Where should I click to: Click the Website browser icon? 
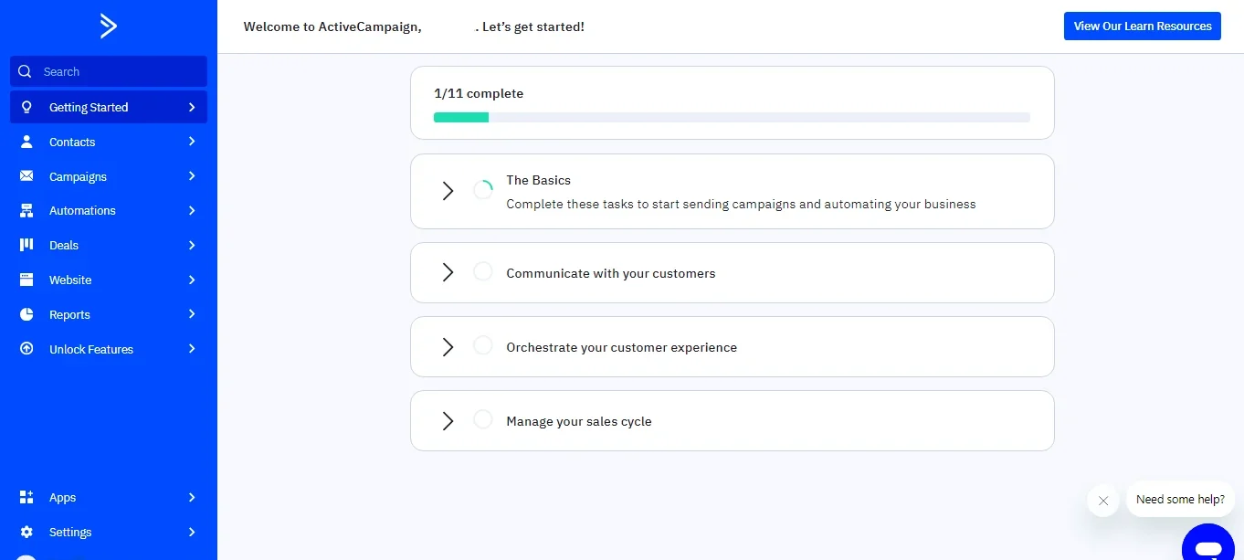26,280
